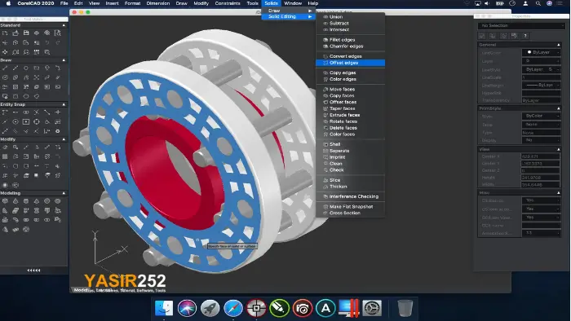Select the highlighted Offset edges entry
Image resolution: width=571 pixels, height=321 pixels.
click(350, 63)
